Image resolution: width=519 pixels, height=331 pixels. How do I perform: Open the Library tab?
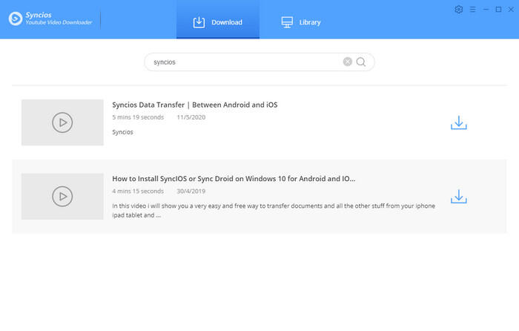(301, 22)
